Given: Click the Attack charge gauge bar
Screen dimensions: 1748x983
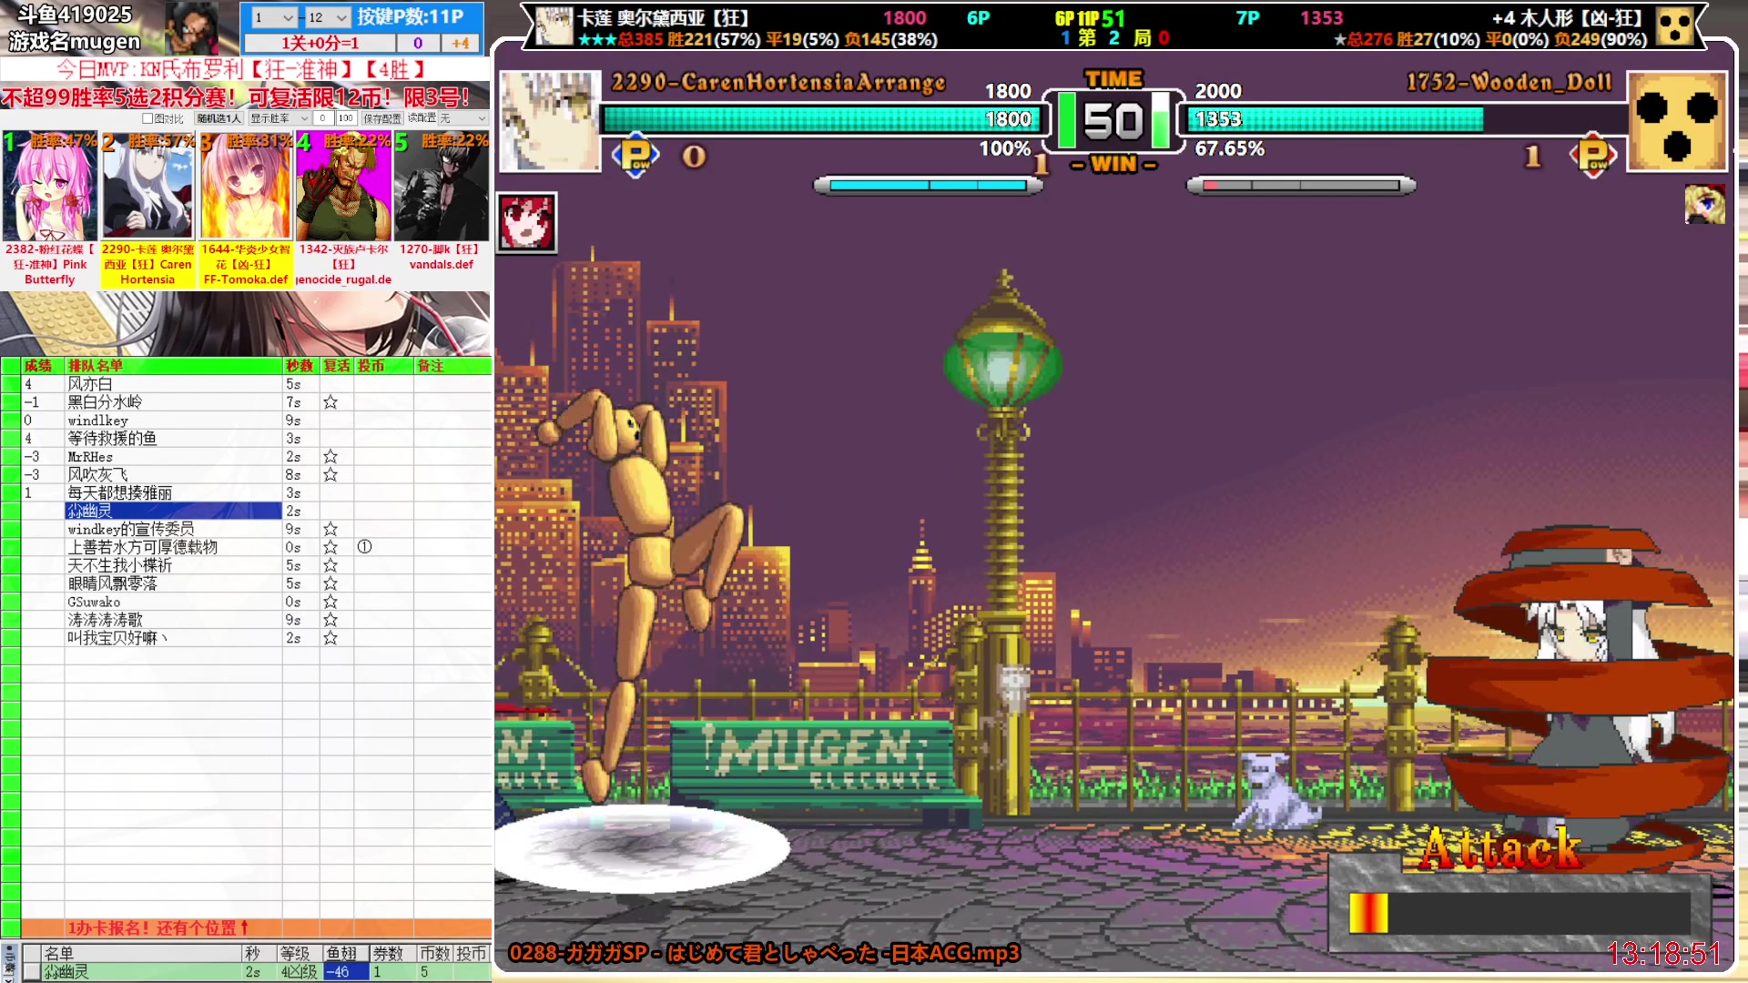Looking at the screenshot, I should [x=1519, y=913].
